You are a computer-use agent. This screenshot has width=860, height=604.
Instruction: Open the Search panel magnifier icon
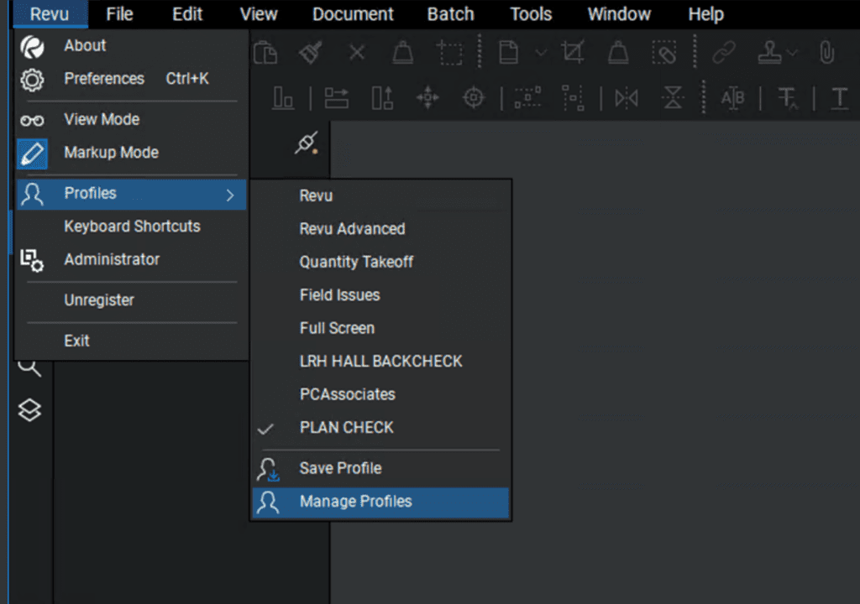(x=29, y=368)
